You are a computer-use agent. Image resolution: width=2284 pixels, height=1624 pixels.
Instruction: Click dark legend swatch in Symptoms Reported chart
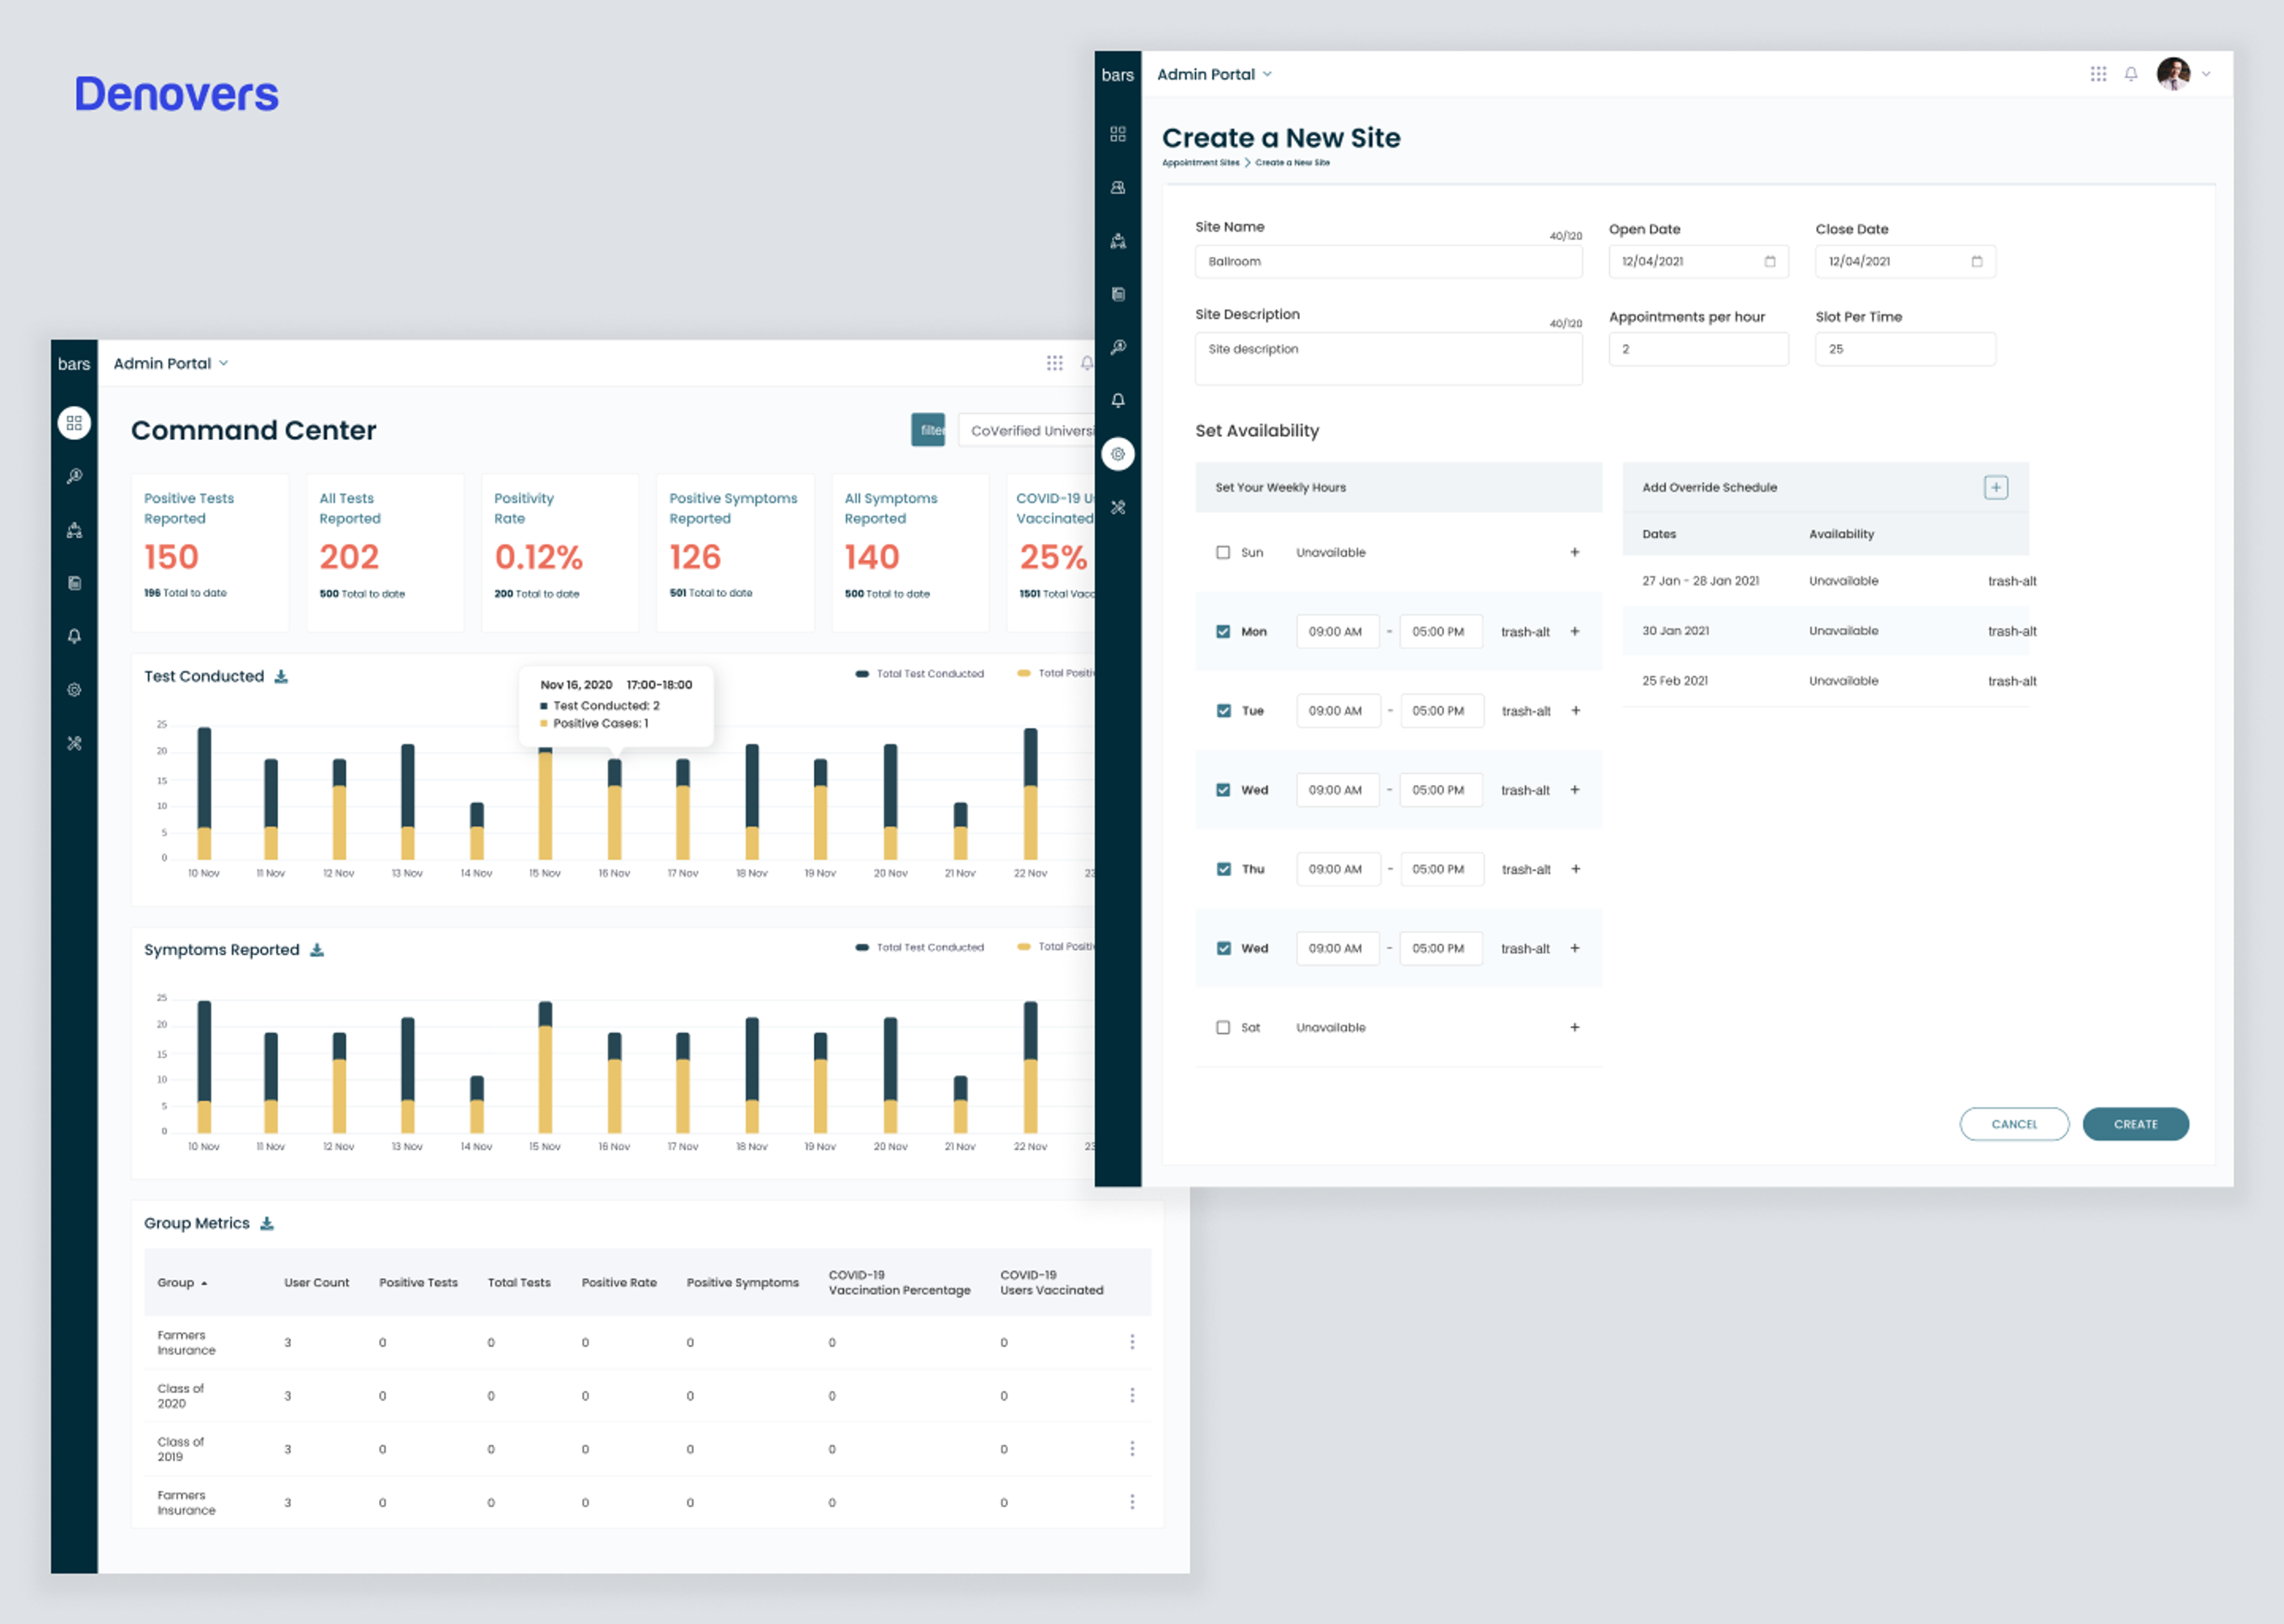click(x=862, y=947)
